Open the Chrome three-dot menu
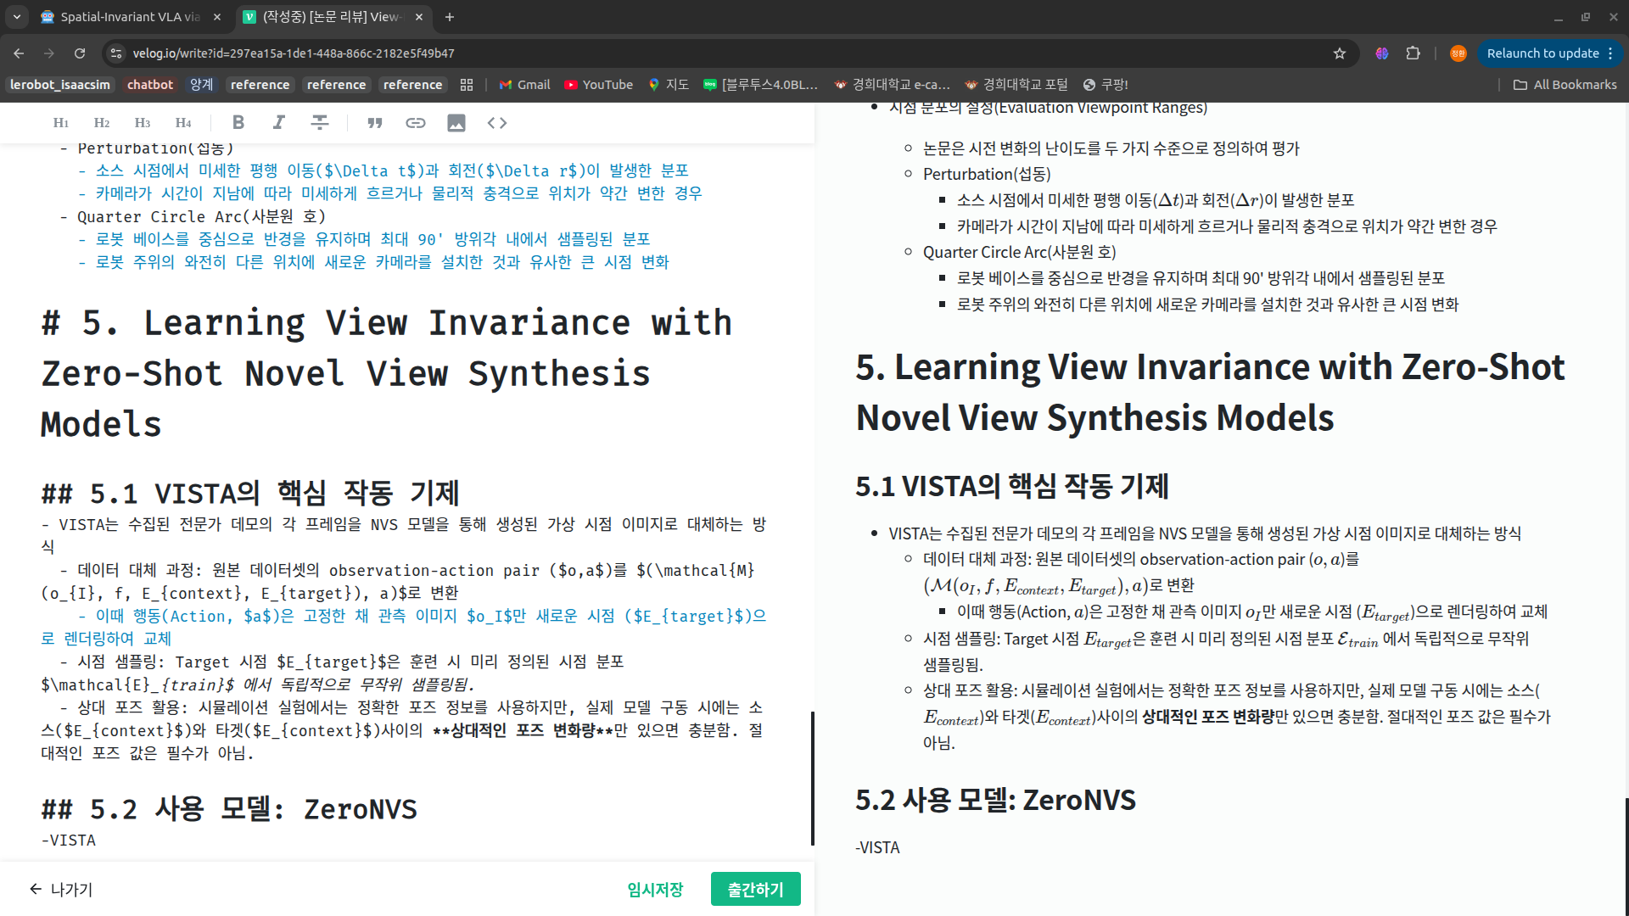1629x916 pixels. click(x=1610, y=53)
